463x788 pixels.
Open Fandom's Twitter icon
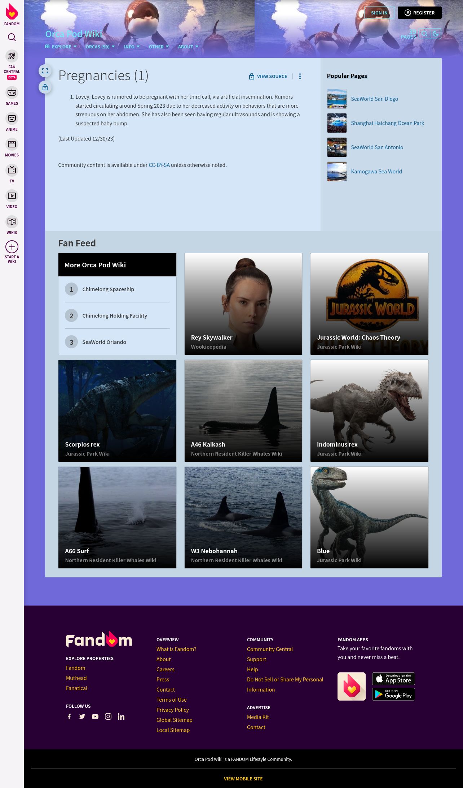tap(82, 716)
